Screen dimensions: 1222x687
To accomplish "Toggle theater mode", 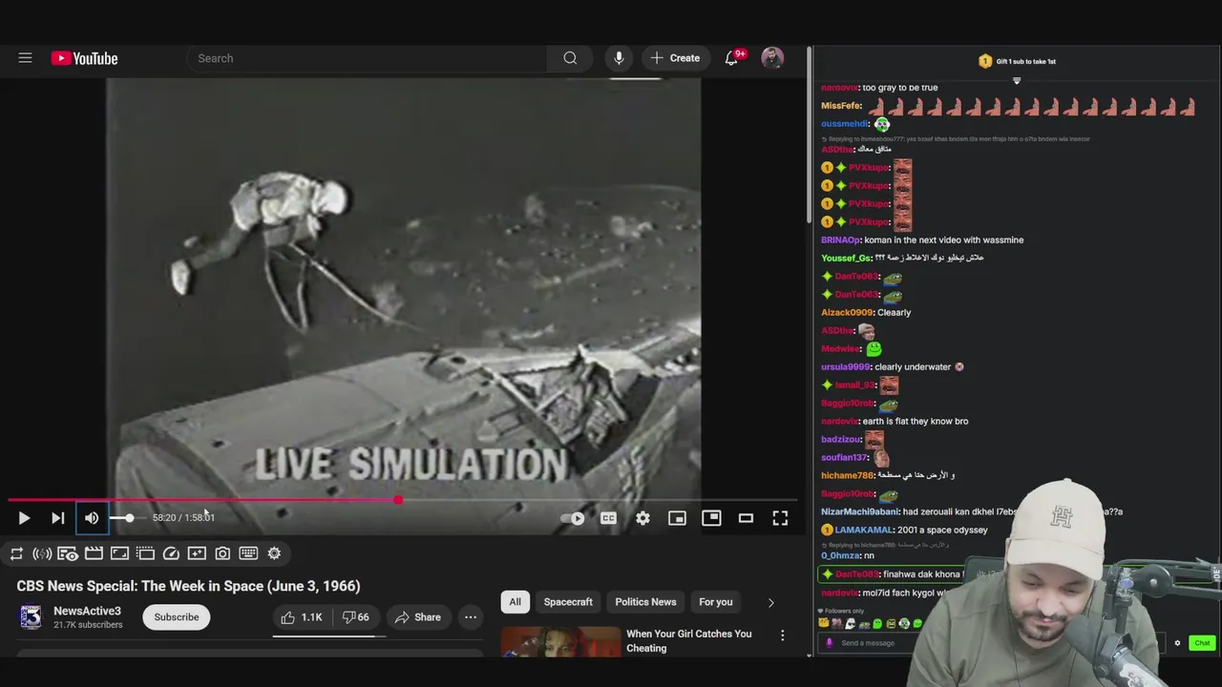I will click(746, 518).
